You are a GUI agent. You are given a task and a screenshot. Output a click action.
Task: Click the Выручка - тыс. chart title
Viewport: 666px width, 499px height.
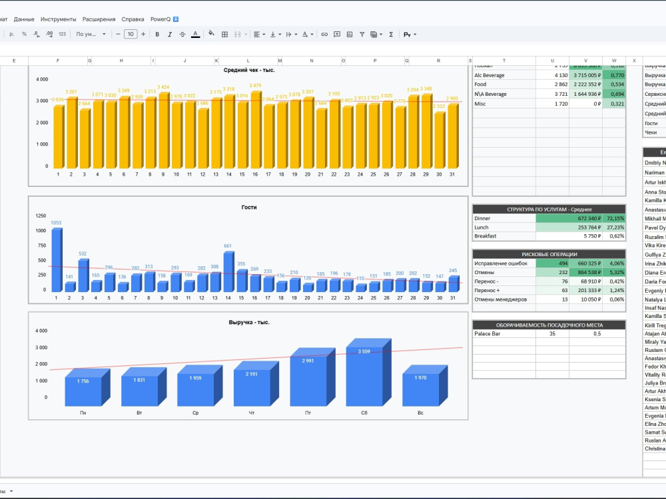click(x=249, y=323)
